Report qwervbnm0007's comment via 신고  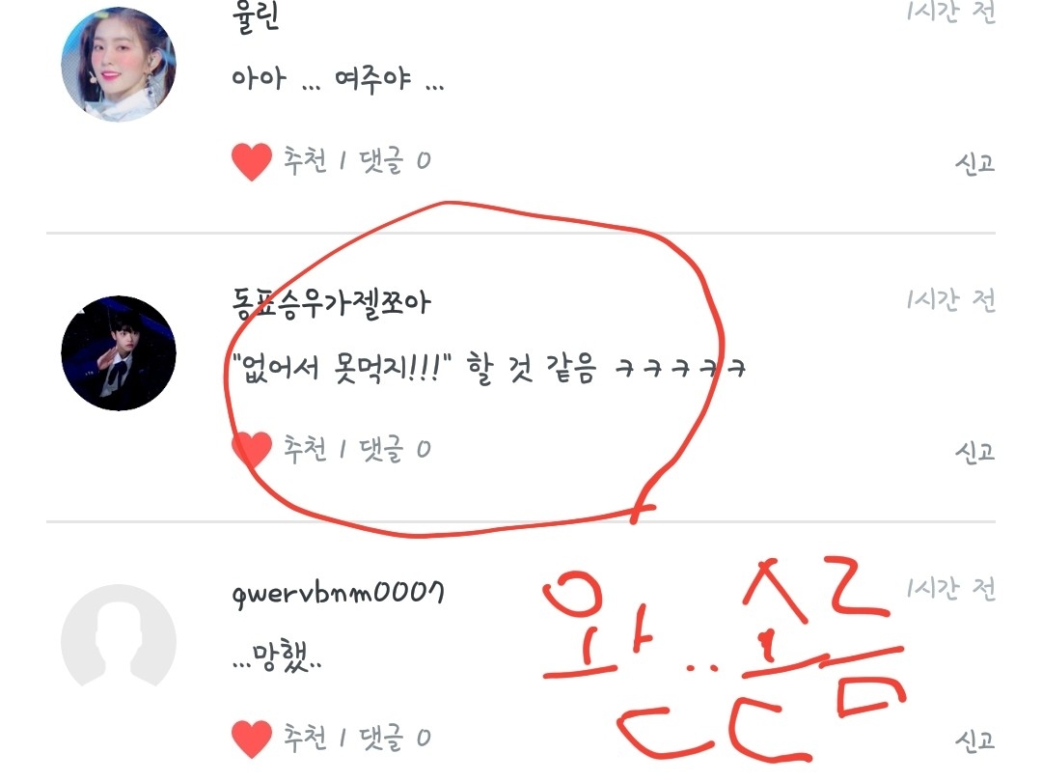[x=974, y=740]
